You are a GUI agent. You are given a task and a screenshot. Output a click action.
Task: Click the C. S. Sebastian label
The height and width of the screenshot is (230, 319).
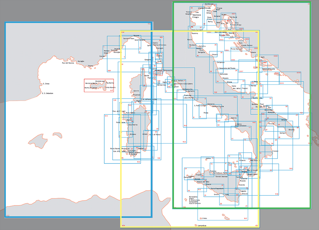pos(48,93)
